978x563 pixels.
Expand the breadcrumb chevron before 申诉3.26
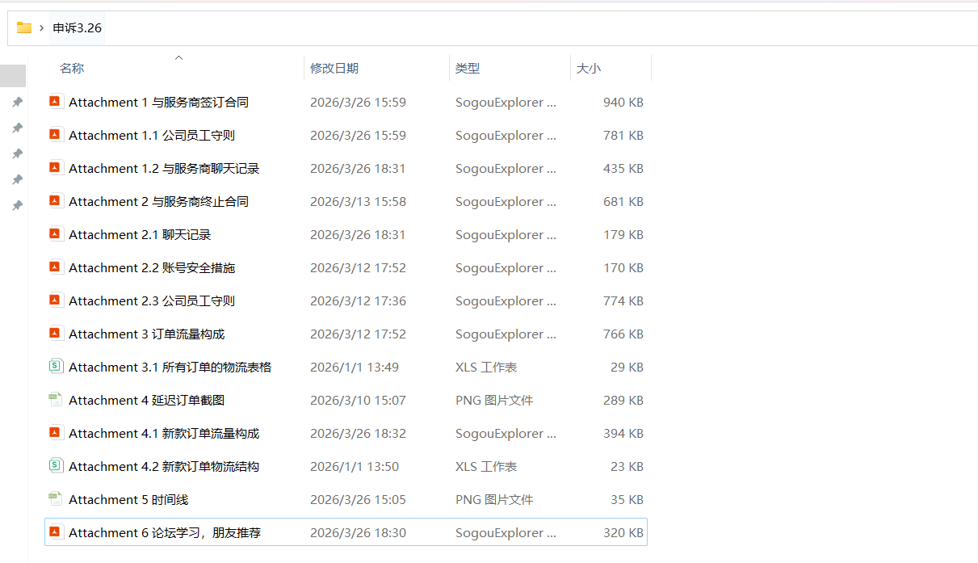41,28
